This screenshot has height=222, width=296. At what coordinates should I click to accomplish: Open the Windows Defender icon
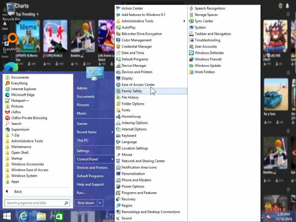(191, 53)
